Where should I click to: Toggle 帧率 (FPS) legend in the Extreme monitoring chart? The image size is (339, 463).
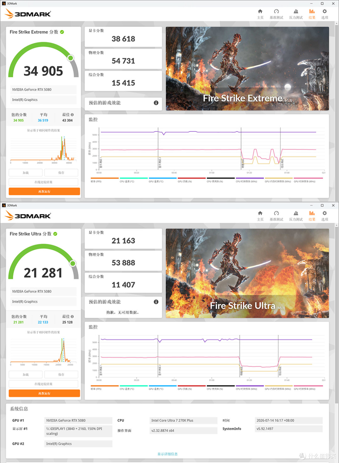click(x=105, y=180)
